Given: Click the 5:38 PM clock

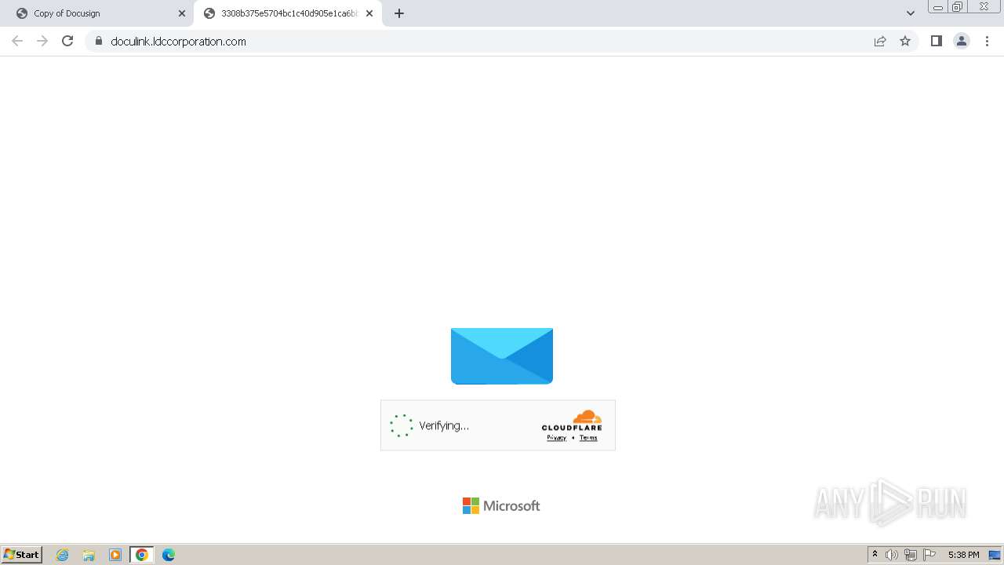Looking at the screenshot, I should click(963, 555).
